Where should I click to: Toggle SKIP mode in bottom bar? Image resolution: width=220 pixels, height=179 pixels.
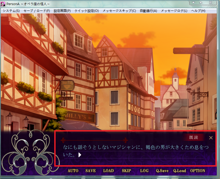tap(126, 171)
